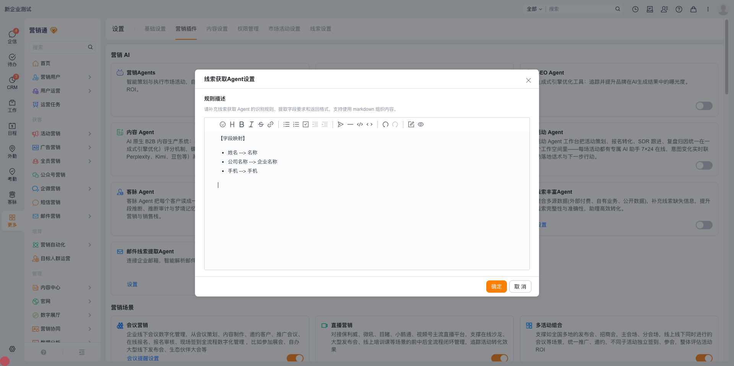Cancel the dialog with 取消 button

(520, 287)
